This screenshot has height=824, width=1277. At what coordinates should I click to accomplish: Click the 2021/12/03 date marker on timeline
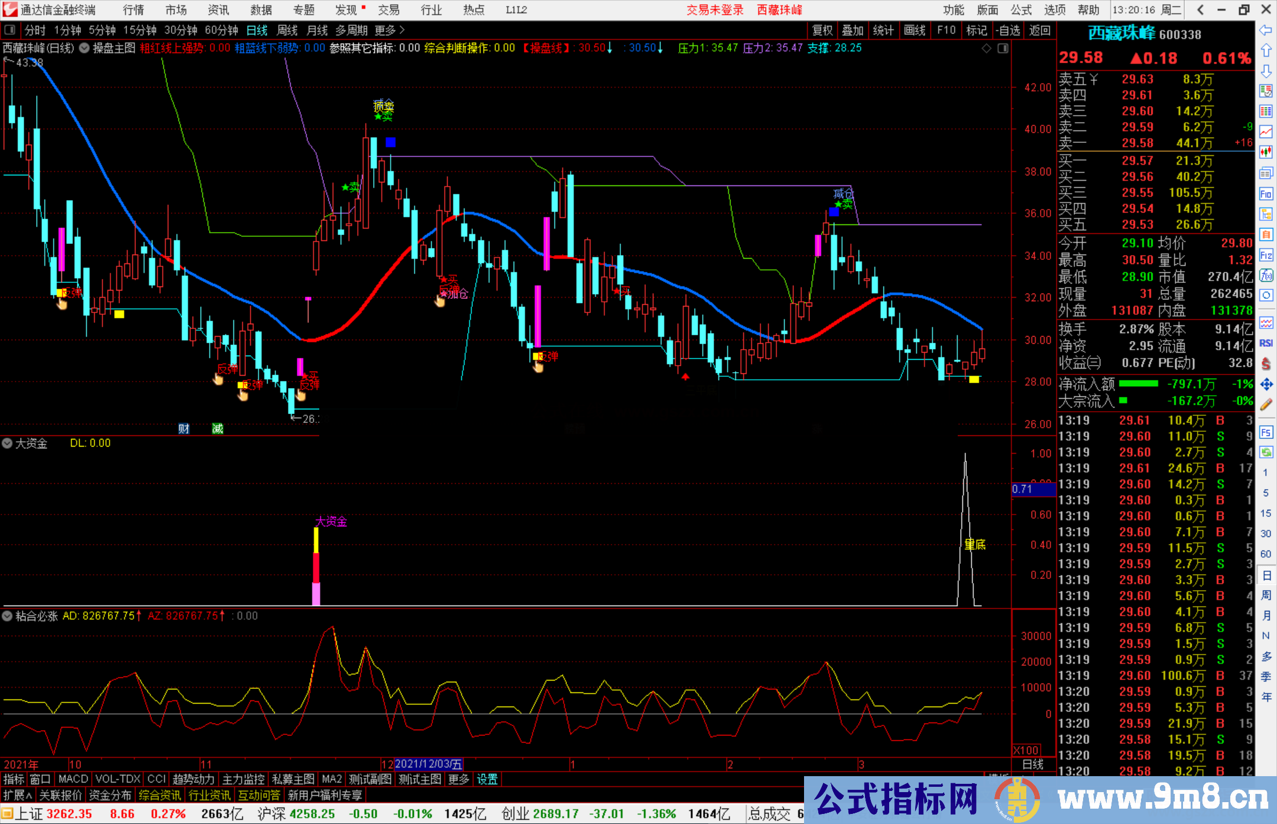427,763
